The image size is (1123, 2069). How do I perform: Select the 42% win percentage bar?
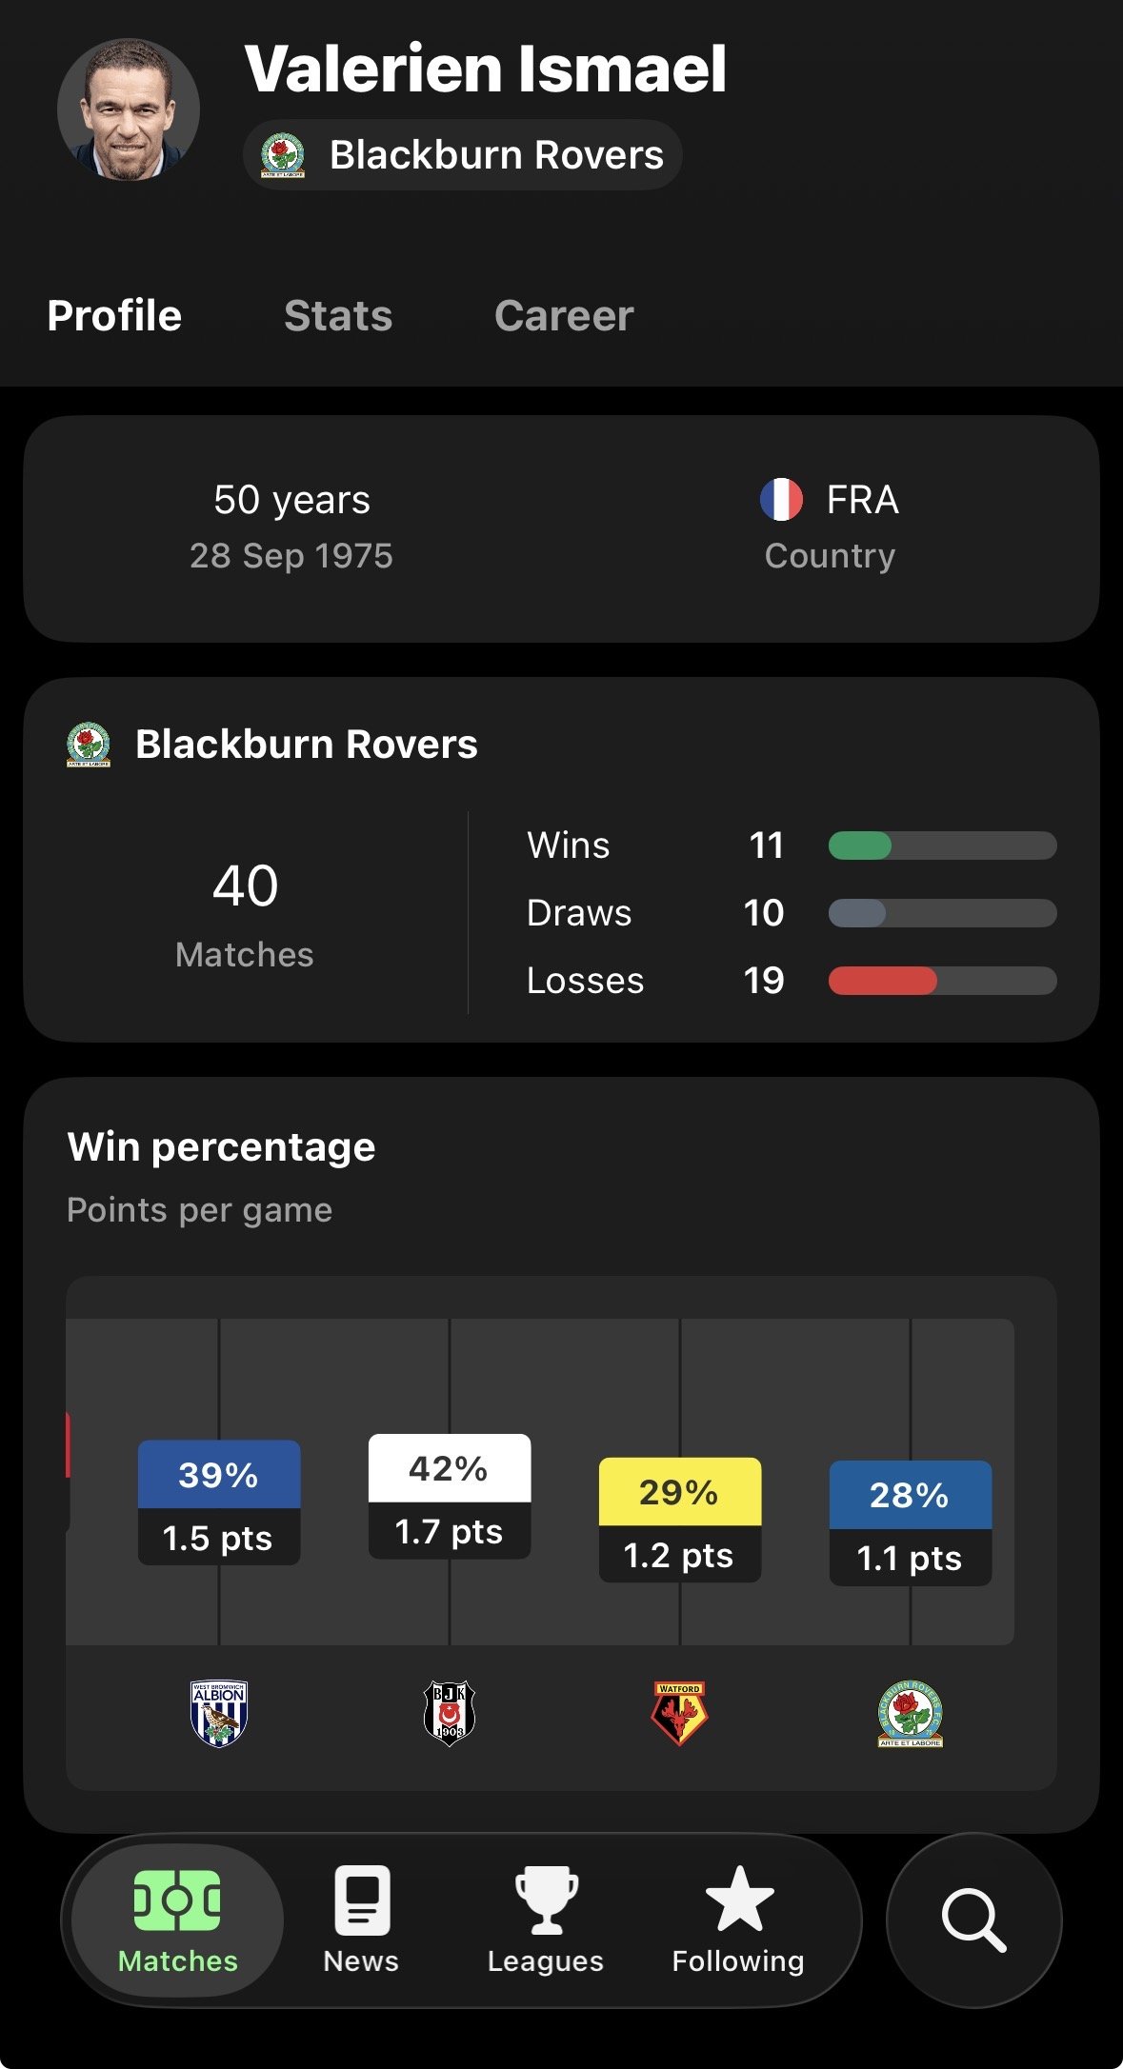450,1496
